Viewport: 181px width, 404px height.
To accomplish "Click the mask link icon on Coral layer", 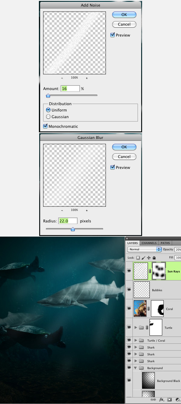I will click(148, 309).
